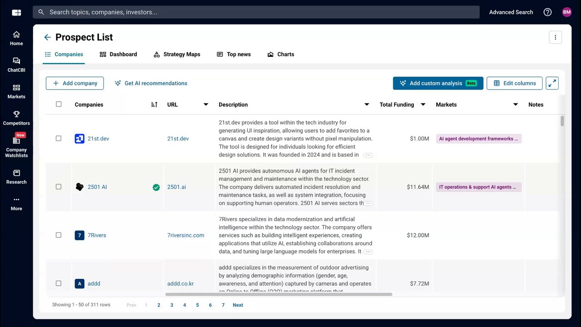Click the help question mark icon
Screen dimensions: 581x327
point(547,12)
